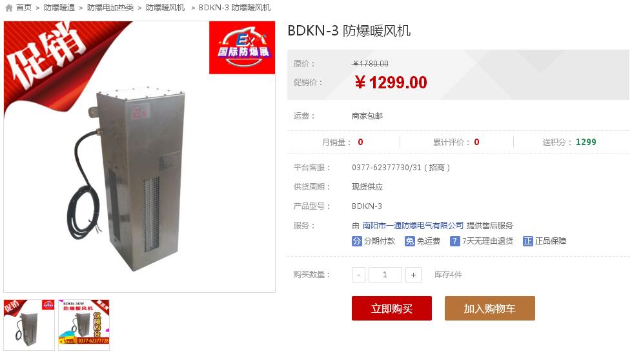Open the 南阳市一通防爆电气有限公司 company link
Image resolution: width=632 pixels, height=356 pixels.
pyautogui.click(x=413, y=226)
